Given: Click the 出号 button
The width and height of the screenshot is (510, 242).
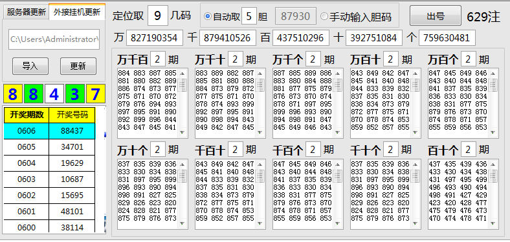Looking at the screenshot, I should [435, 15].
